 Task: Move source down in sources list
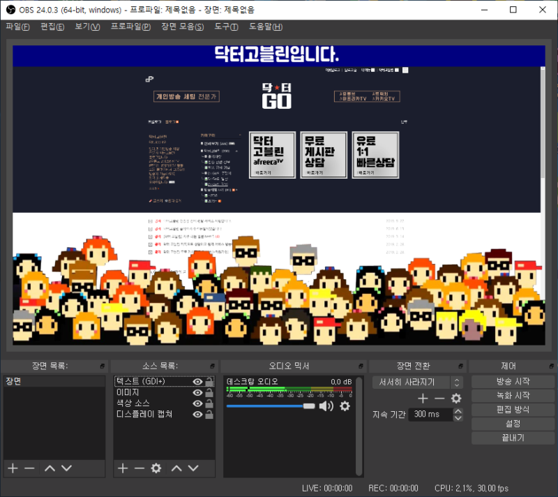193,468
